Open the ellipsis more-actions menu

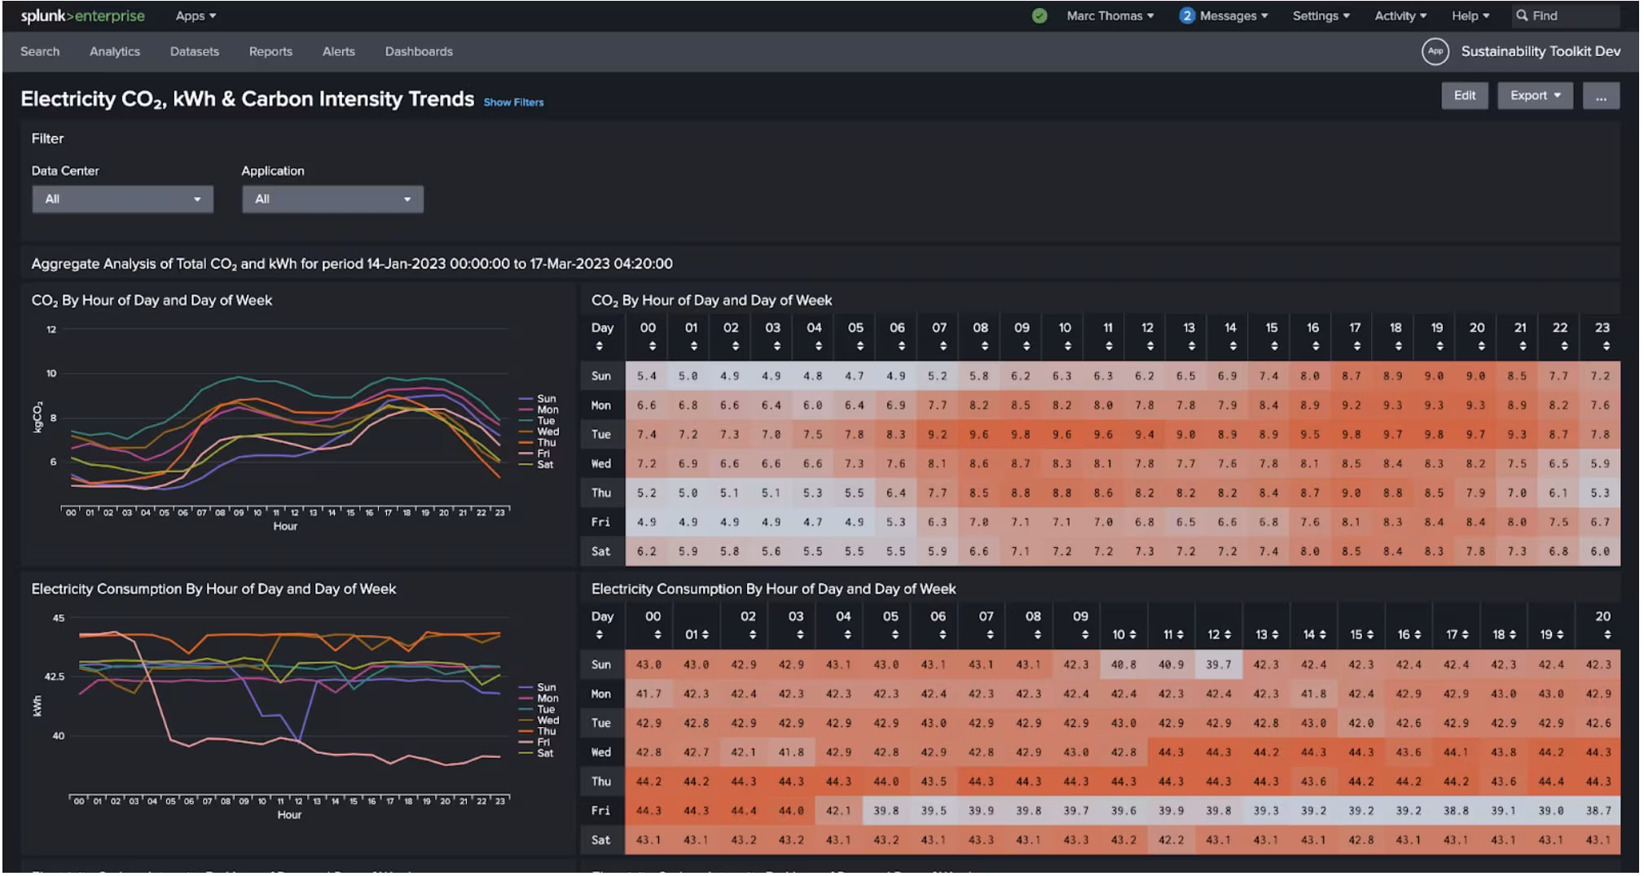tap(1601, 95)
